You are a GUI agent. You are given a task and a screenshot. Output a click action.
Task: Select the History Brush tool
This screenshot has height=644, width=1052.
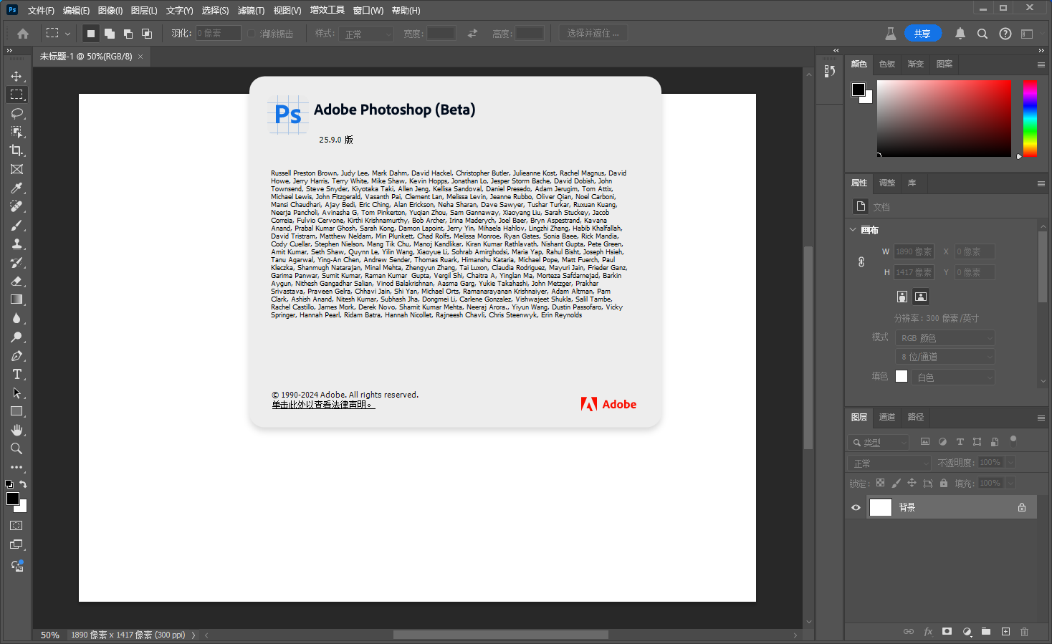pos(16,262)
